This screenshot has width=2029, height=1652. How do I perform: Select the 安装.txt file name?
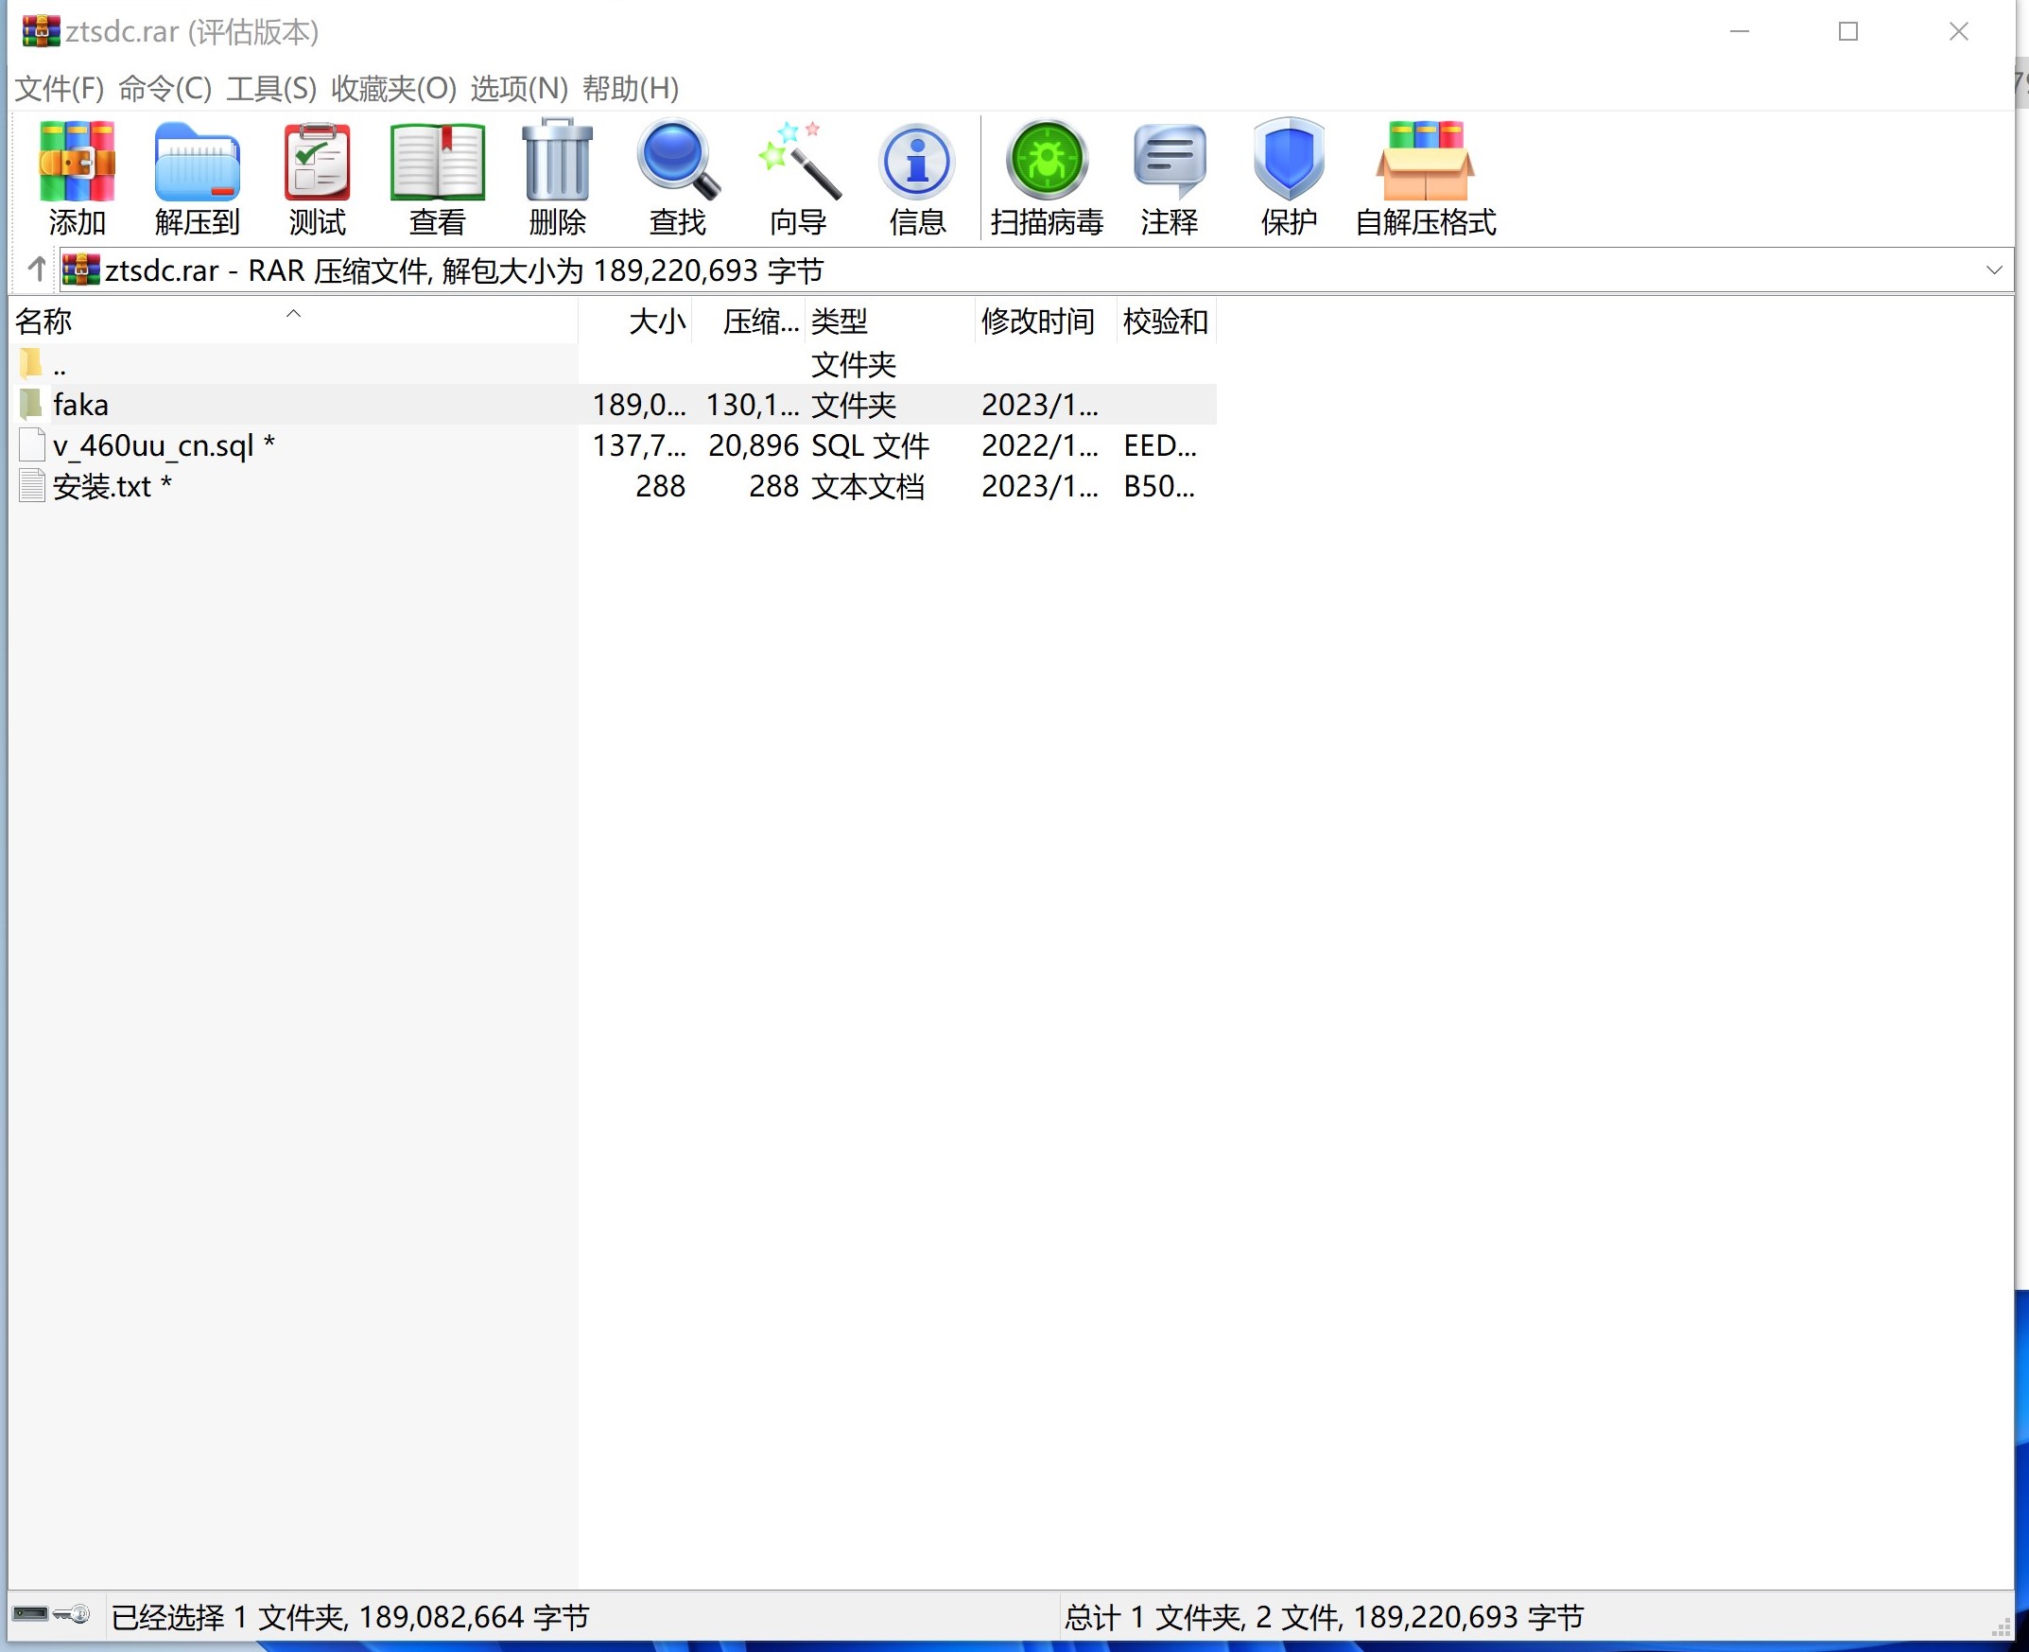pyautogui.click(x=113, y=486)
